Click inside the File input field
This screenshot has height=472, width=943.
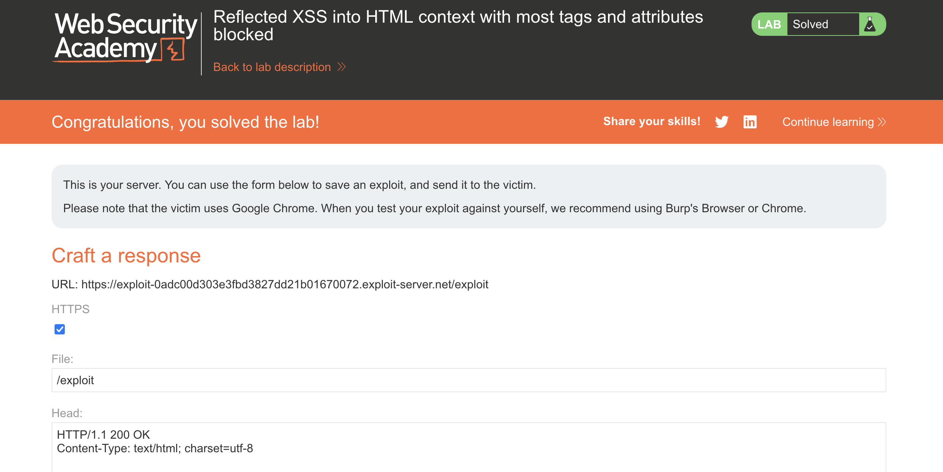(x=469, y=380)
